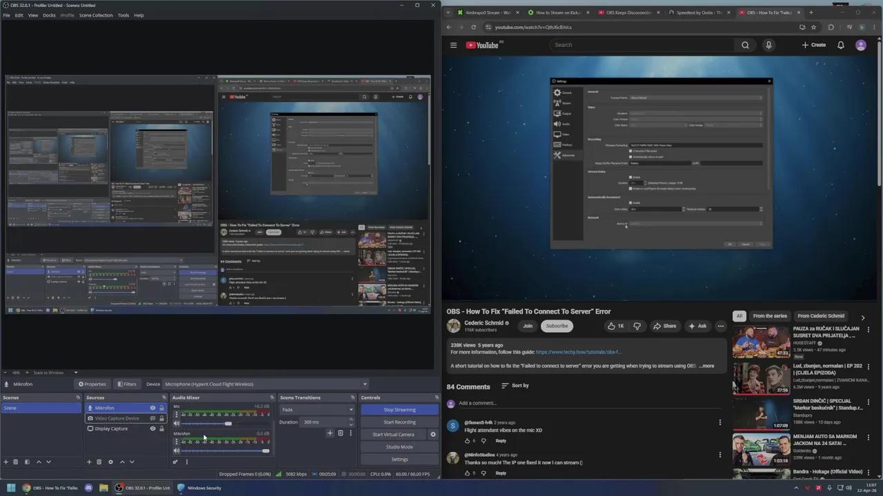Screen dimensions: 883x496
Task: Open browser tab search dropdown arrow
Action: (448, 12)
